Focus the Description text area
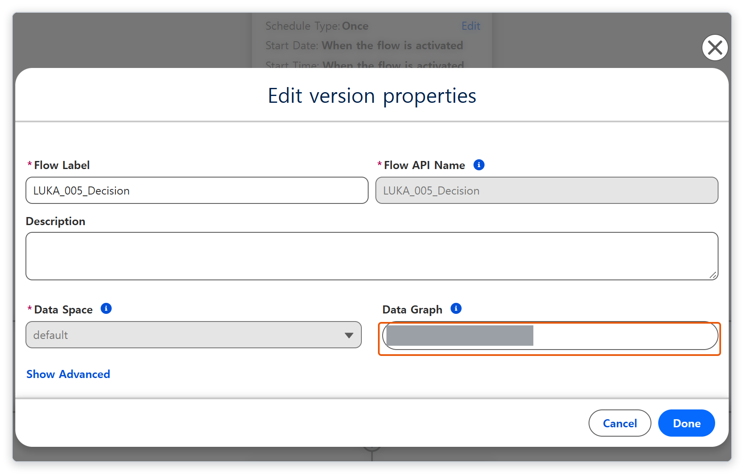Screen dimensions: 744x474 (x=372, y=256)
